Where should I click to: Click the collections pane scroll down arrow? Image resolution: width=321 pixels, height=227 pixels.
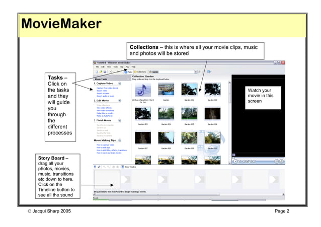229,163
